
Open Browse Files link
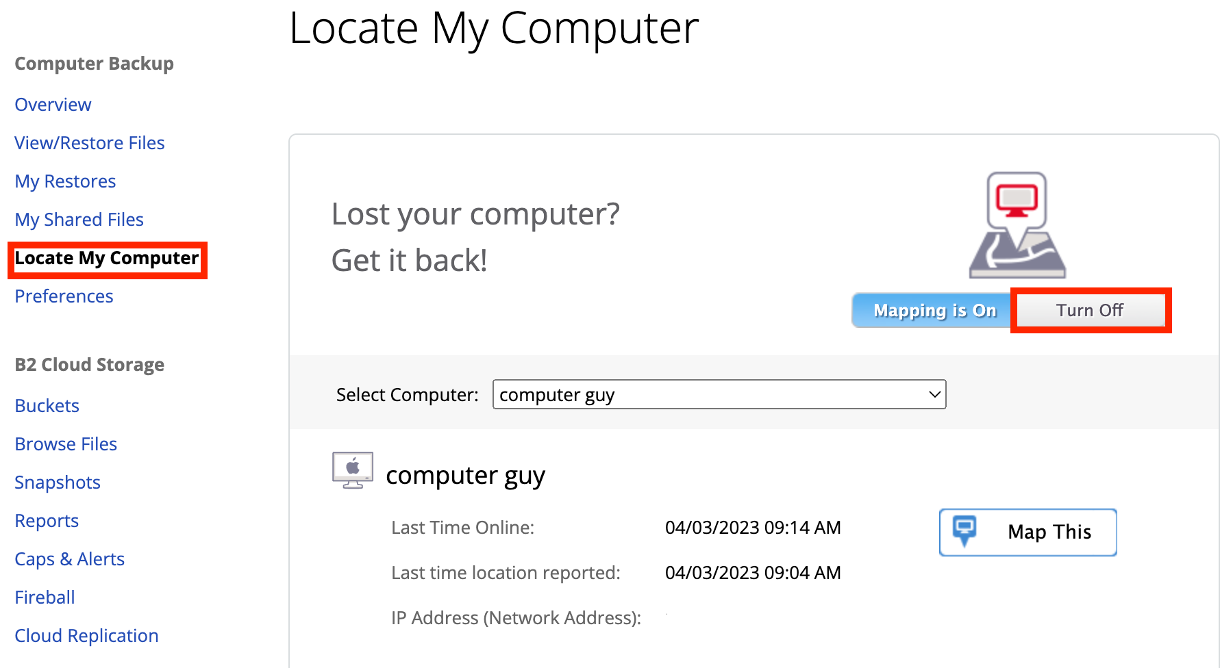[x=66, y=444]
